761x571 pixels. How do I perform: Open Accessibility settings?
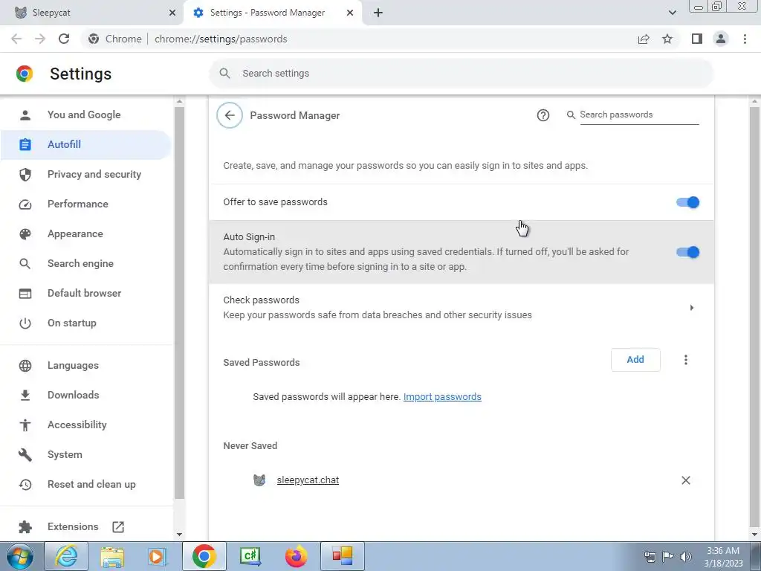click(x=86, y=425)
